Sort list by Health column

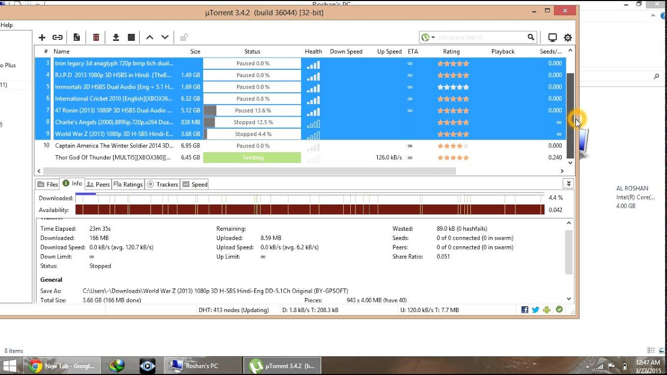pos(313,52)
